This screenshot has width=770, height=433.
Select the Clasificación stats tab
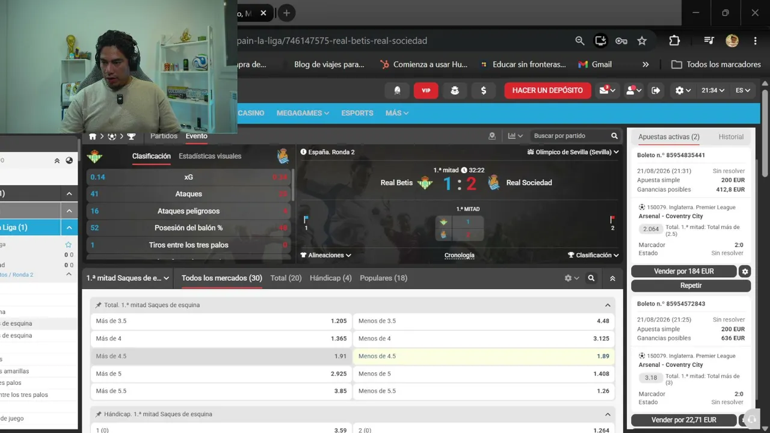click(152, 156)
